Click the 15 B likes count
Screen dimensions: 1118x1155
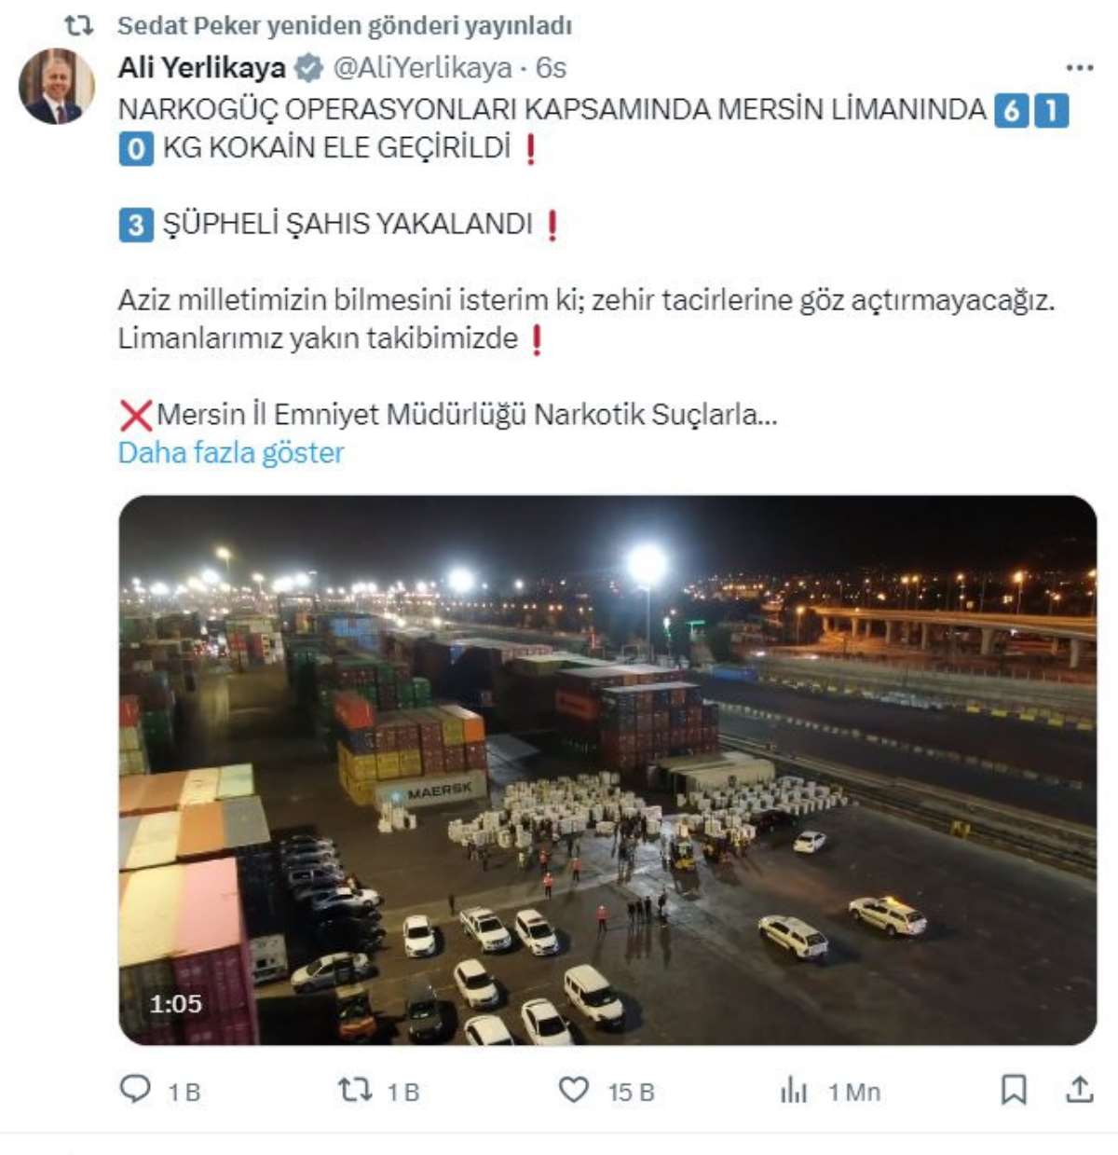pyautogui.click(x=632, y=1092)
